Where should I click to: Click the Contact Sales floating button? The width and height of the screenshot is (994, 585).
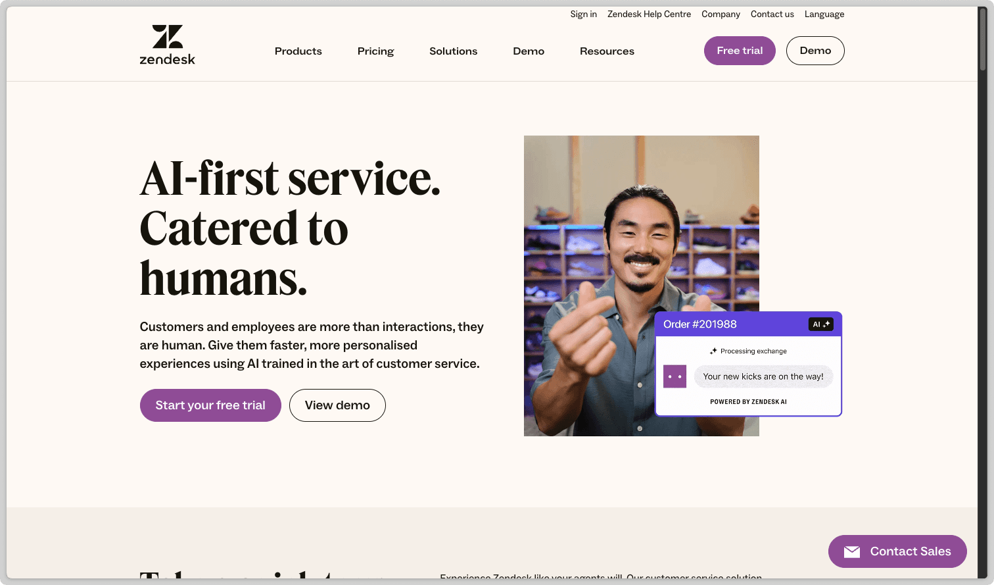pos(897,551)
